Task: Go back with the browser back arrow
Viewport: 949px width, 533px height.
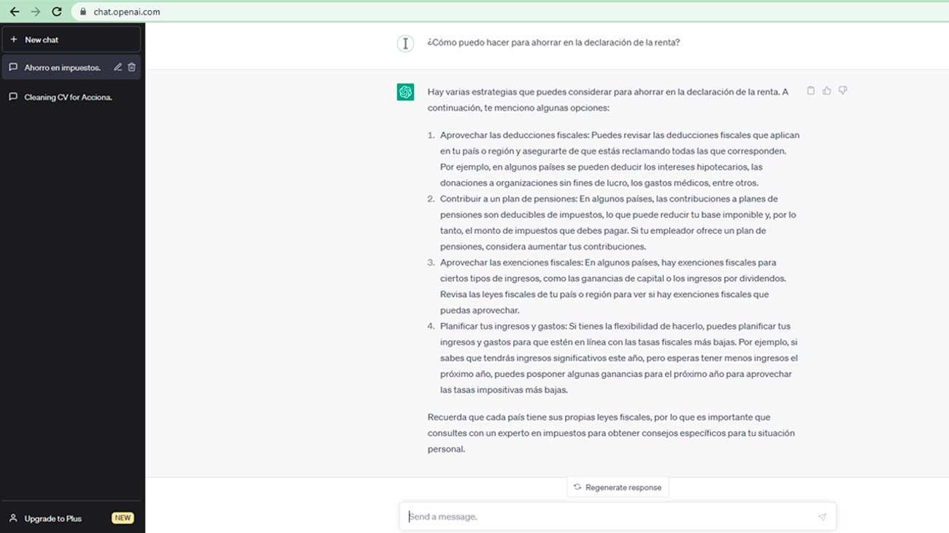Action: point(15,12)
